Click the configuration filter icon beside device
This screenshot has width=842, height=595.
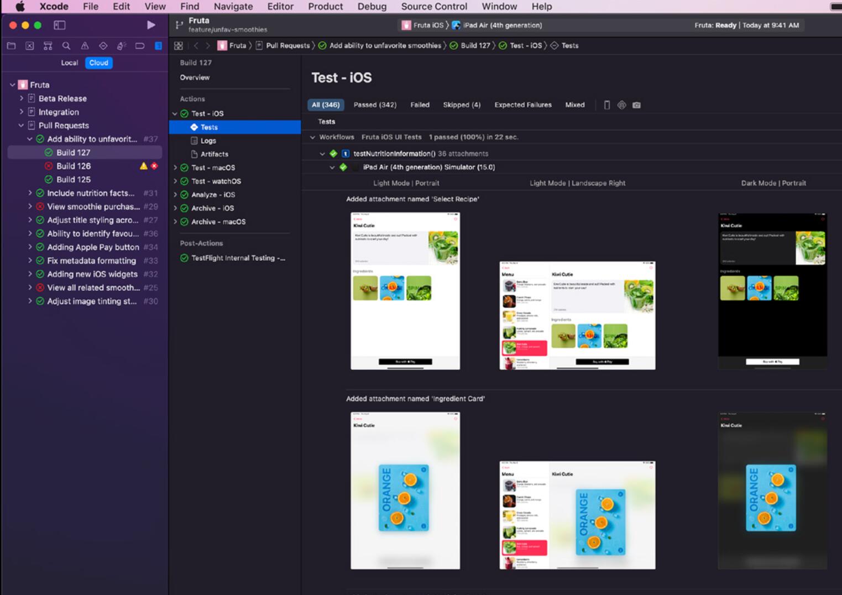[x=621, y=105]
